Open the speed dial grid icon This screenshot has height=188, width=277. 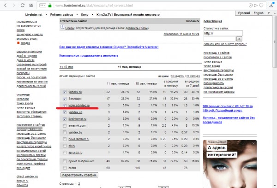coord(31,5)
